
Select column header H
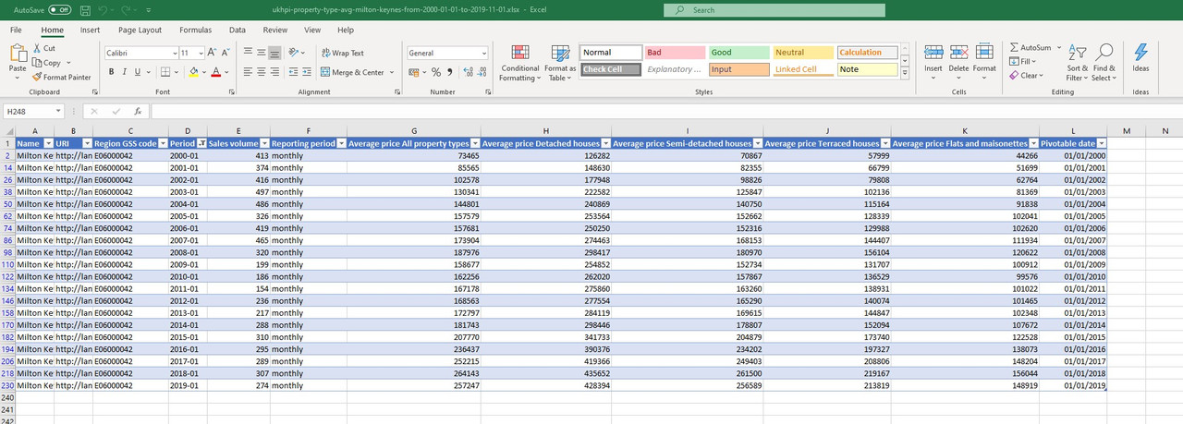545,131
